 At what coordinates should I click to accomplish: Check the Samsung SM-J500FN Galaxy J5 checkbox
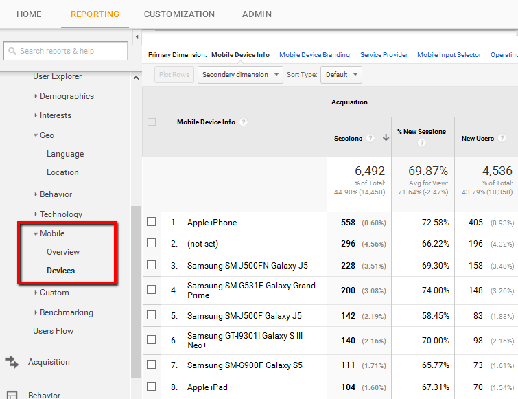click(152, 265)
